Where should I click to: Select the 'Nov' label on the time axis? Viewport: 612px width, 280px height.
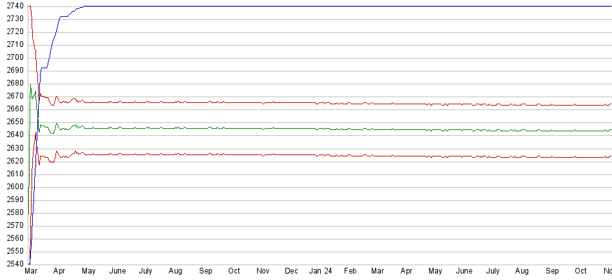263,272
